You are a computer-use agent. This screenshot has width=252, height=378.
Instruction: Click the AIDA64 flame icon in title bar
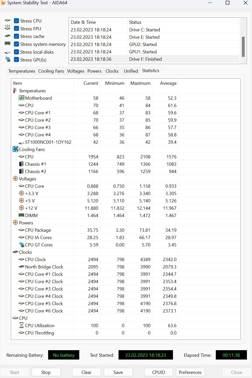[3, 3]
